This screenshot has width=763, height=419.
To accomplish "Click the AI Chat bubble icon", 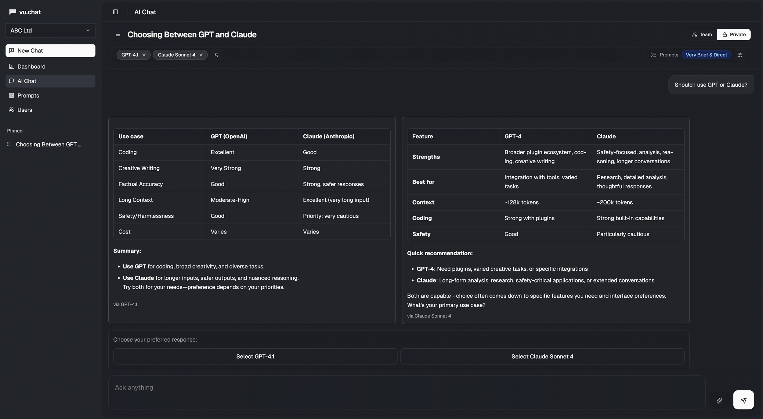I will (12, 81).
